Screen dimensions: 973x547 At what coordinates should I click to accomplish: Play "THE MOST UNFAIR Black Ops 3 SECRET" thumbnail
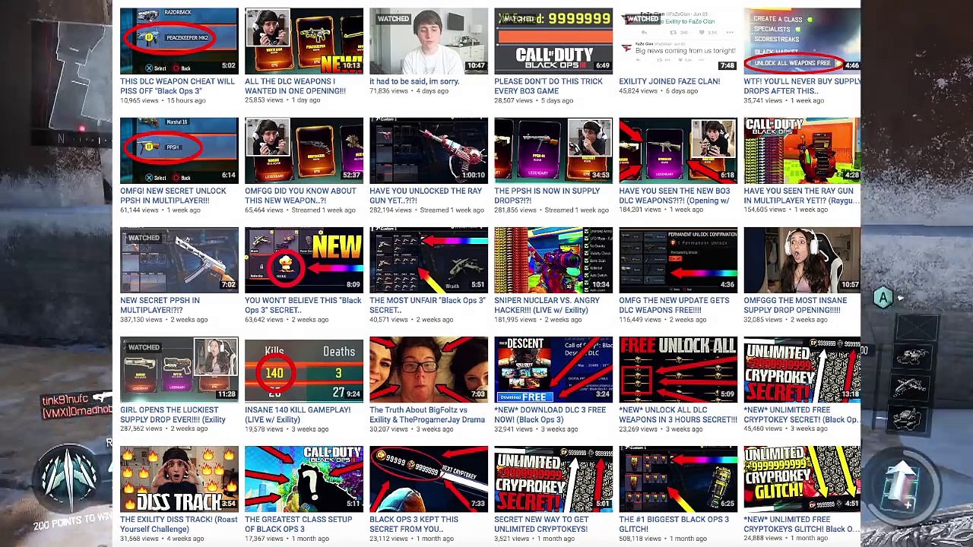pyautogui.click(x=429, y=260)
